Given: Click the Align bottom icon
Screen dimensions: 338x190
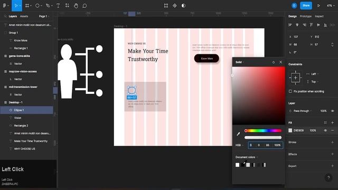Looking at the screenshot, I should click(325, 25).
